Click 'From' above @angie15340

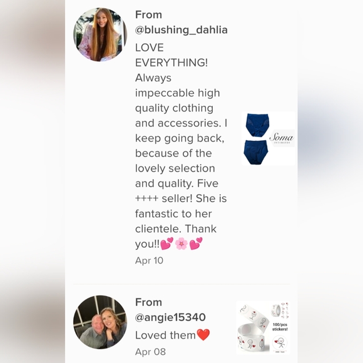point(148,302)
